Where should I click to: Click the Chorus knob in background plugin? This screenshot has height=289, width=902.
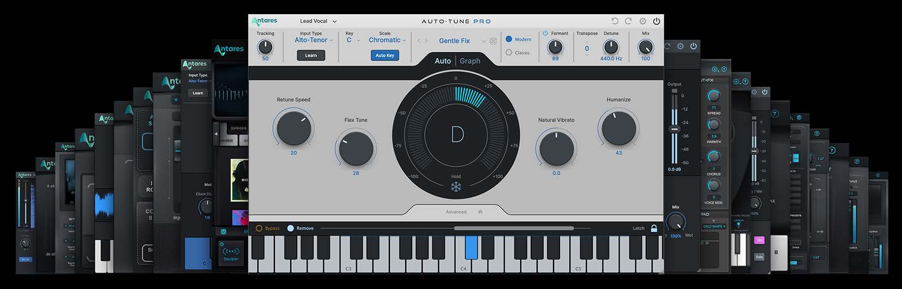point(713,157)
